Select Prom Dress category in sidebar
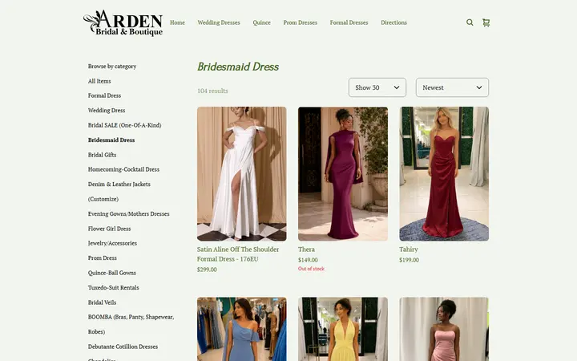 [x=103, y=258]
